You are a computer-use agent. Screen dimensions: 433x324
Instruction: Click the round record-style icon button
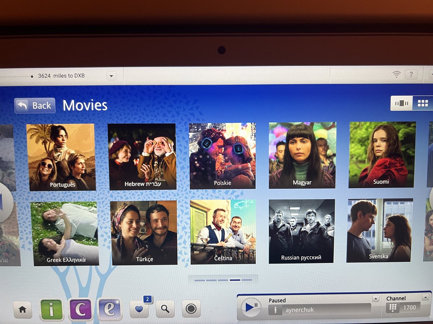(x=191, y=309)
